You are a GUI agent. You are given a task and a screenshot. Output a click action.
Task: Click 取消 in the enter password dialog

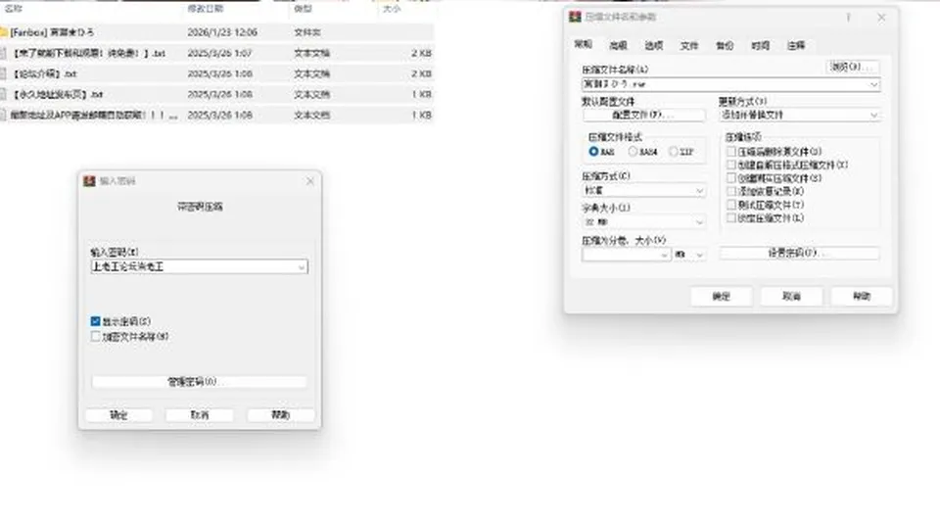(200, 414)
